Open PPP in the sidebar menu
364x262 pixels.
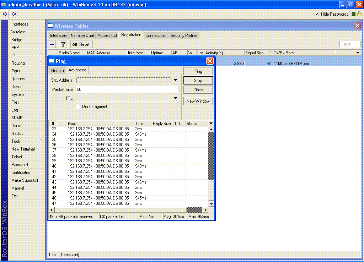pos(15,47)
